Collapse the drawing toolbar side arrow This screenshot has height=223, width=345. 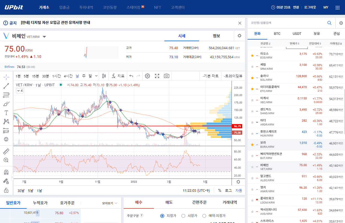pos(12,178)
